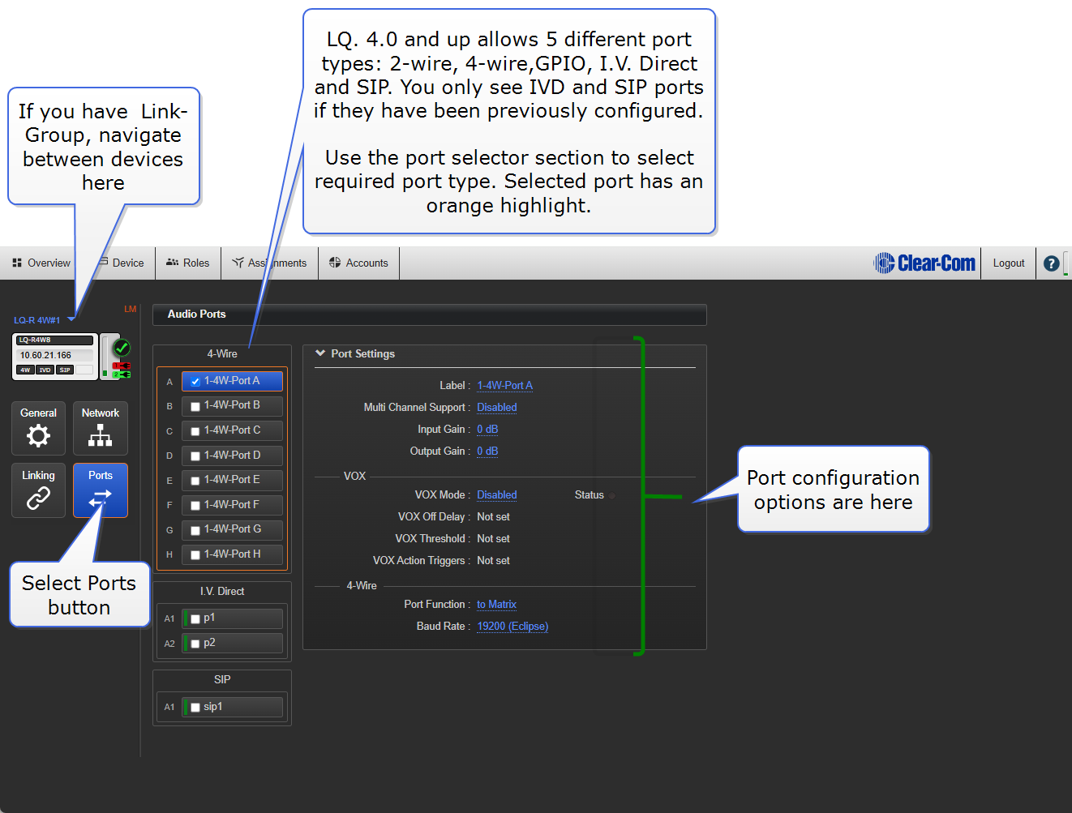This screenshot has width=1072, height=813.
Task: Open the Accounts tab
Action: (358, 263)
